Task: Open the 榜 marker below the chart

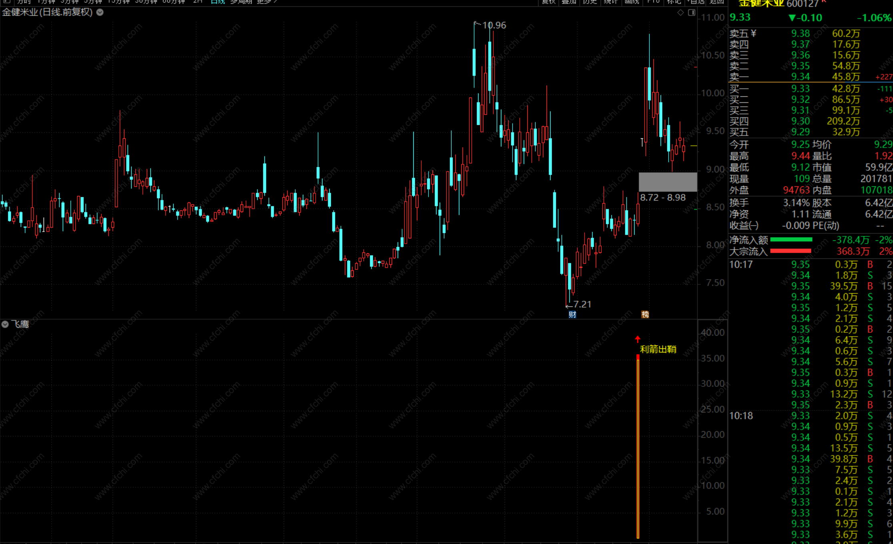Action: click(x=645, y=314)
